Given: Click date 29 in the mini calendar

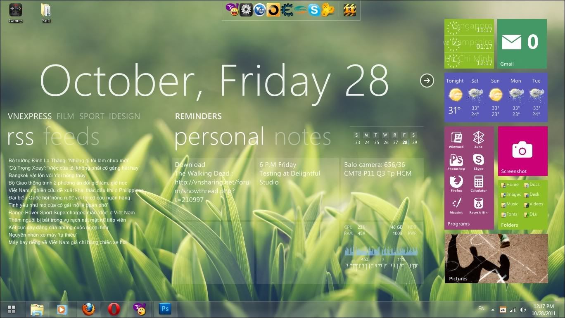Looking at the screenshot, I should click(x=414, y=142).
